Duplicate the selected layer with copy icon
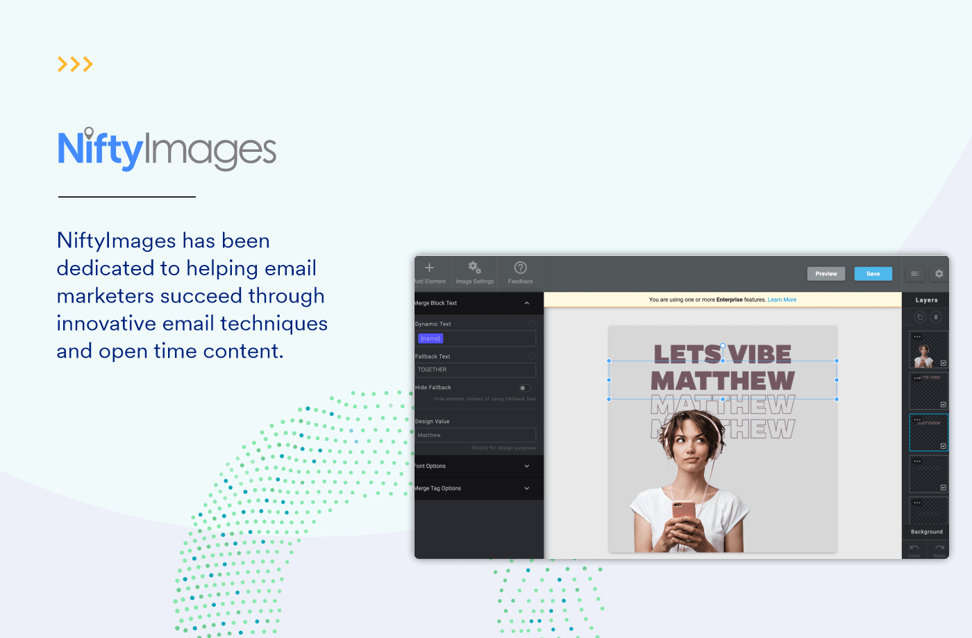Screen dimensions: 972x638 (x=919, y=317)
